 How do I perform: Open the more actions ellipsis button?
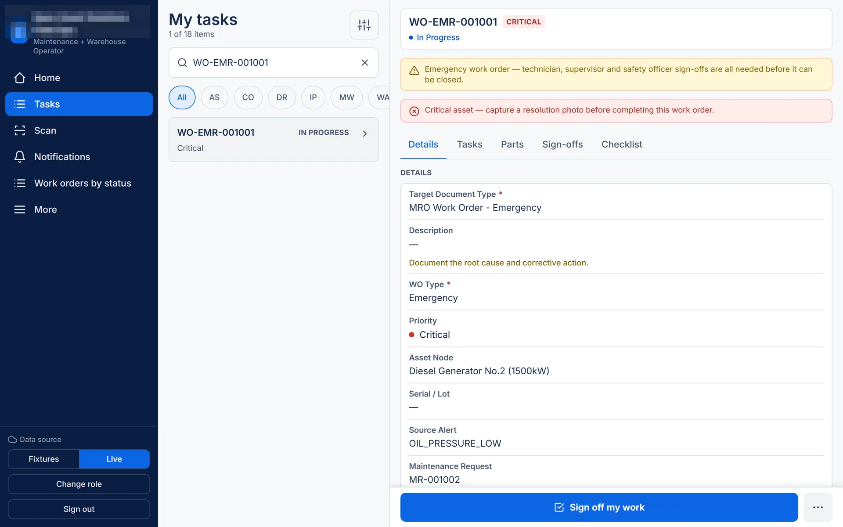coord(818,507)
